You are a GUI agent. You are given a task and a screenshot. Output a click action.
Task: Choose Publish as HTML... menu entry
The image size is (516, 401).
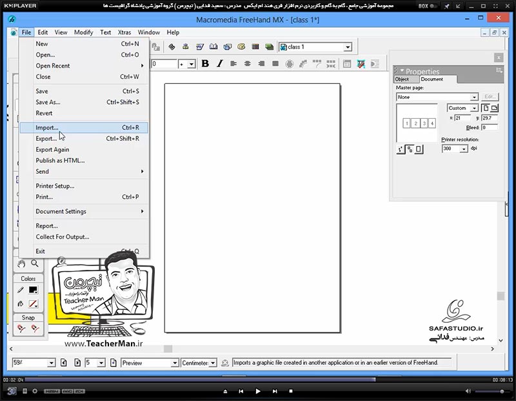point(84,161)
